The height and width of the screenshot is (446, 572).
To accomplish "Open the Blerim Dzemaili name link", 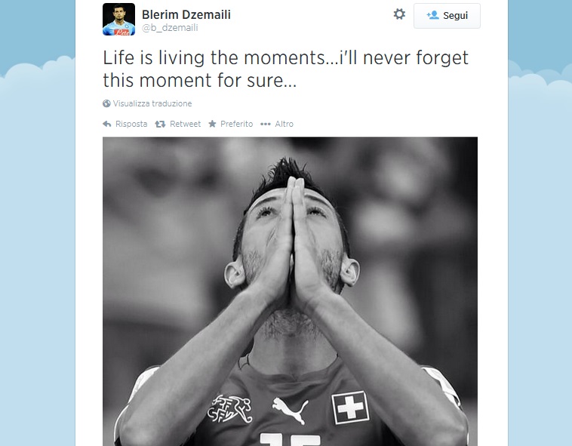I will click(186, 14).
